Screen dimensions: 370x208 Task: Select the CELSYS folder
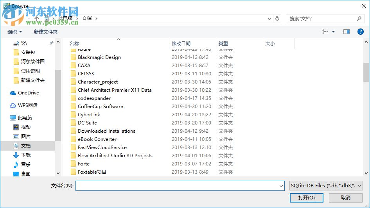(86, 74)
